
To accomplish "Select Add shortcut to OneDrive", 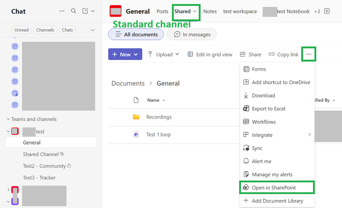I will pyautogui.click(x=277, y=82).
